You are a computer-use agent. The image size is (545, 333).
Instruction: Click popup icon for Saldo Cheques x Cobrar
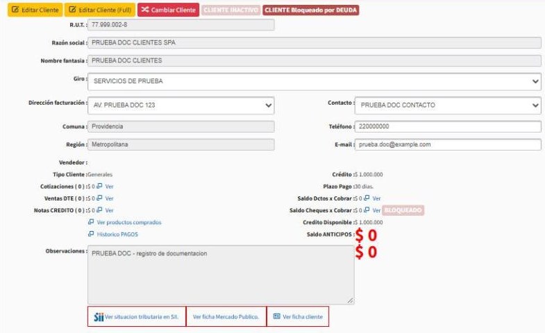(367, 210)
